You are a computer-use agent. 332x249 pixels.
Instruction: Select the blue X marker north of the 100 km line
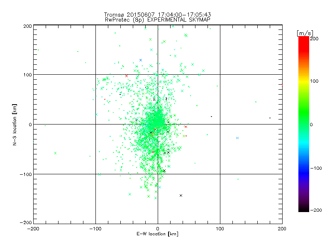(x=141, y=60)
